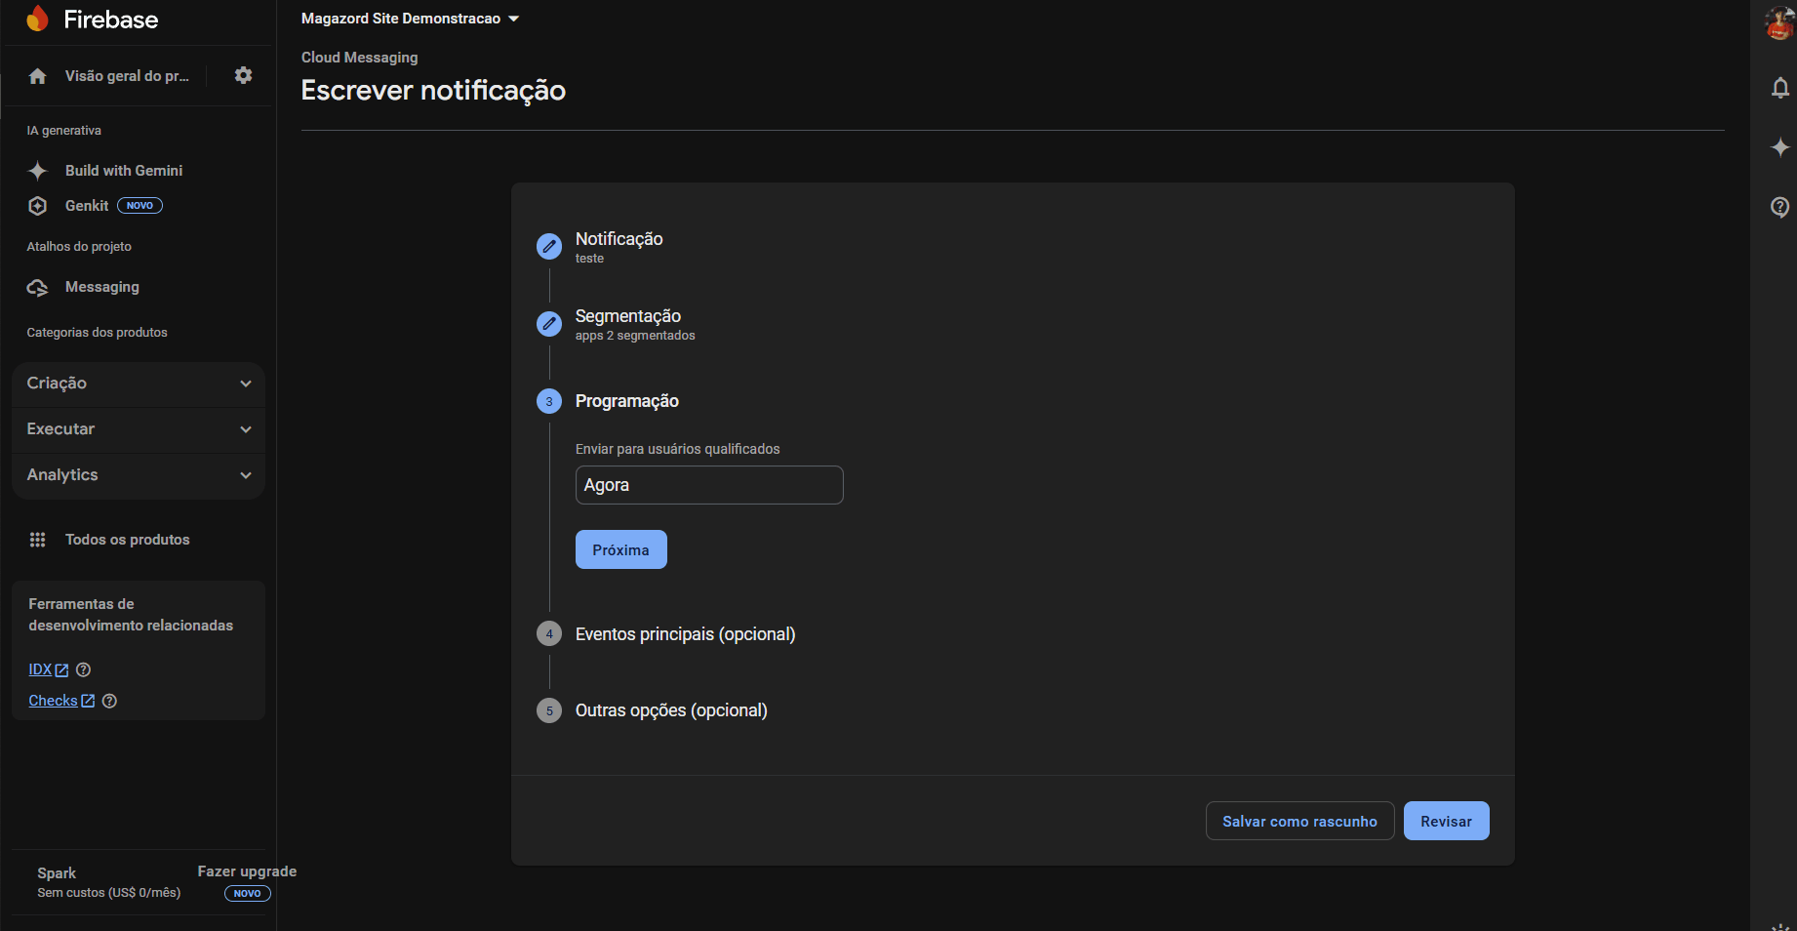The image size is (1797, 931).
Task: Open Messaging shortcut
Action: pos(102,287)
